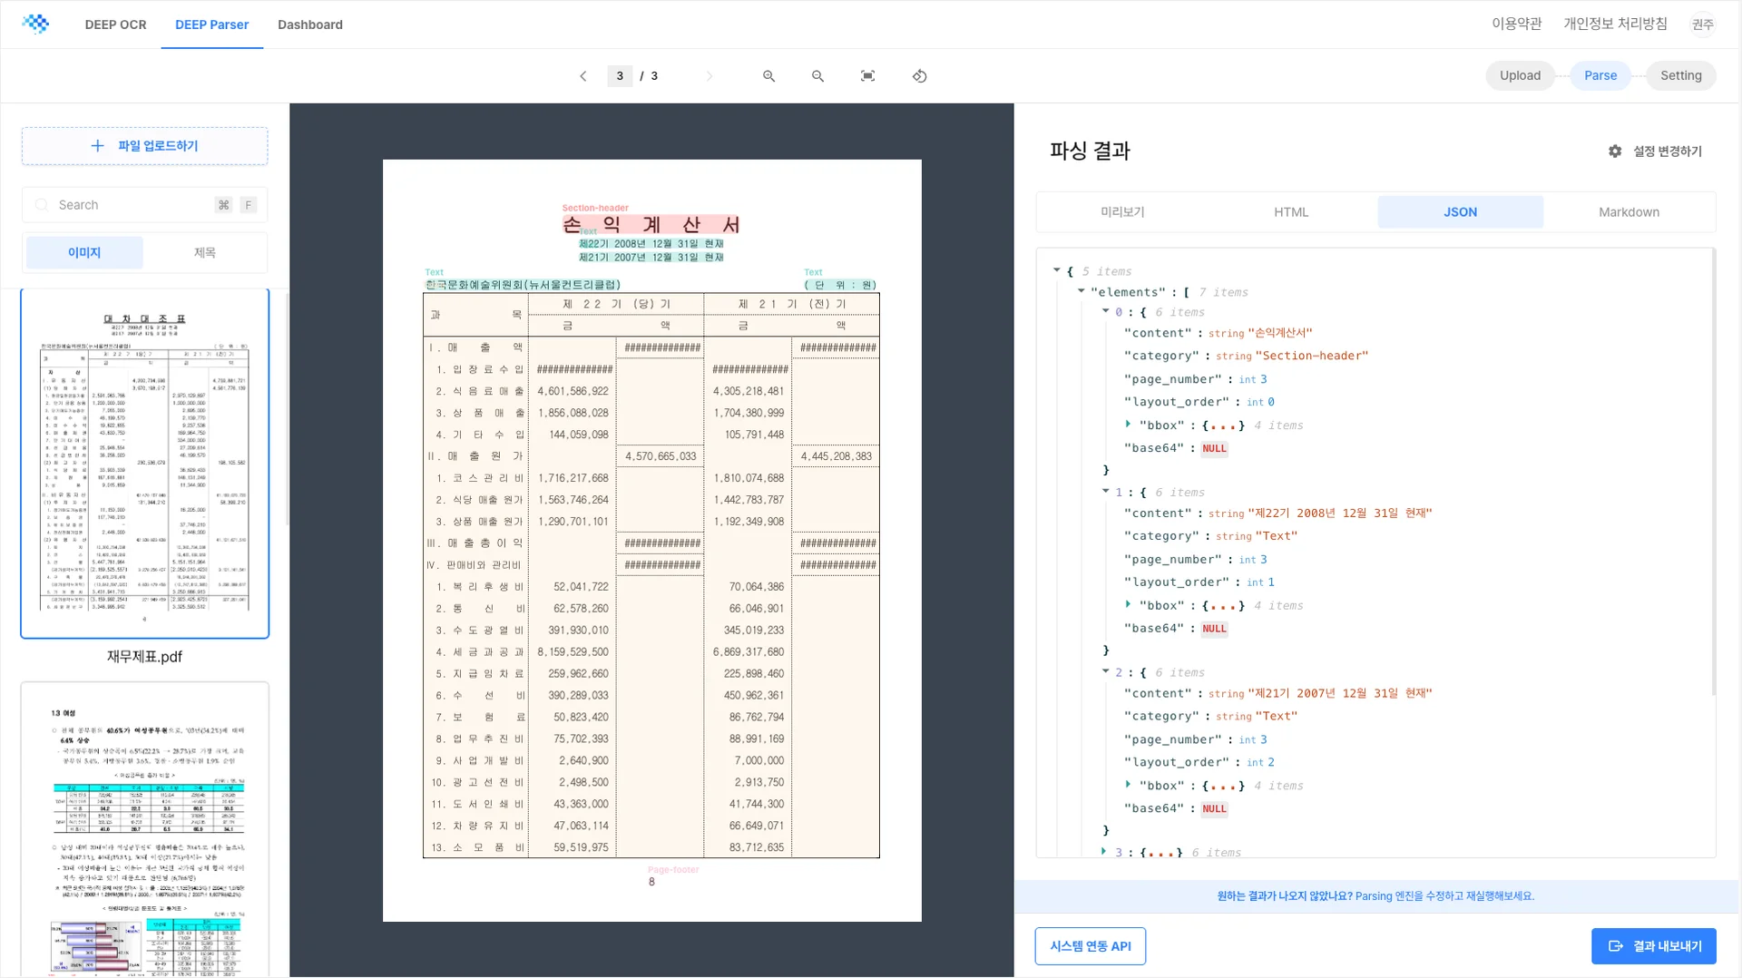Image resolution: width=1742 pixels, height=978 pixels.
Task: Go to the next page of the PDF
Action: pos(709,75)
